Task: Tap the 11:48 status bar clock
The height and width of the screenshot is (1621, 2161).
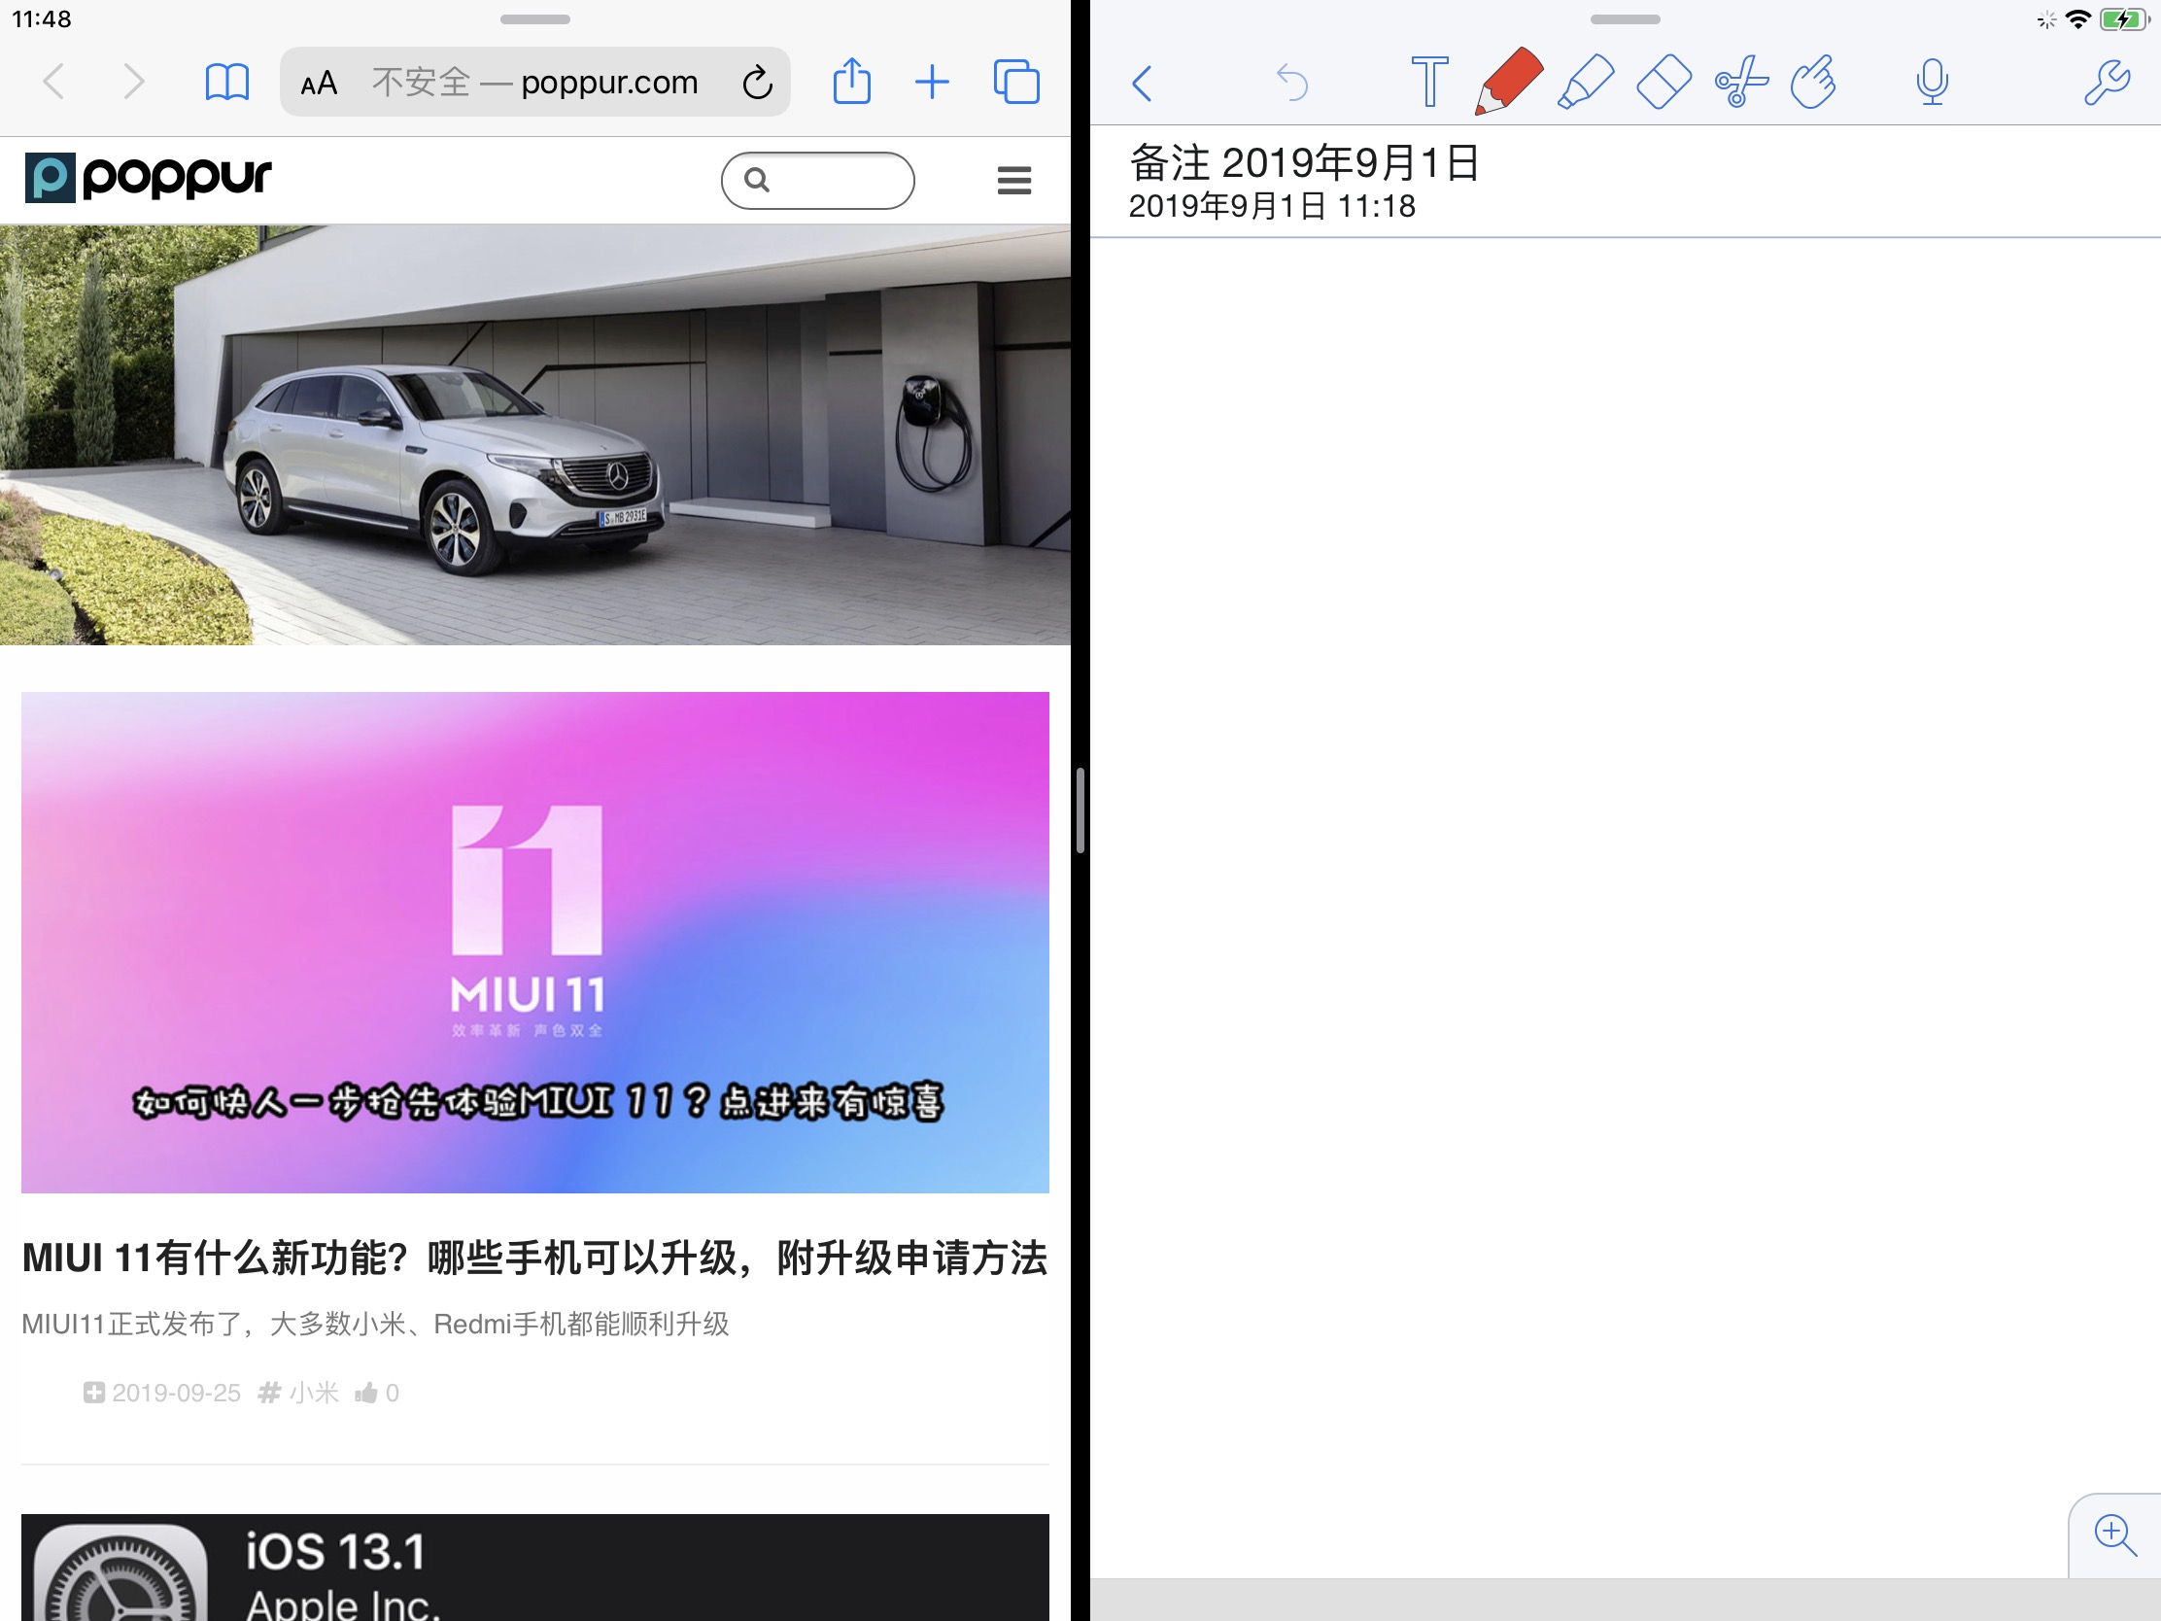Action: point(42,19)
